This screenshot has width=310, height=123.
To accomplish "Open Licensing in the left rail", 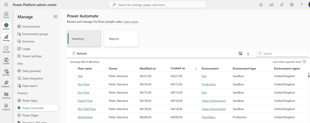I will tap(6, 96).
